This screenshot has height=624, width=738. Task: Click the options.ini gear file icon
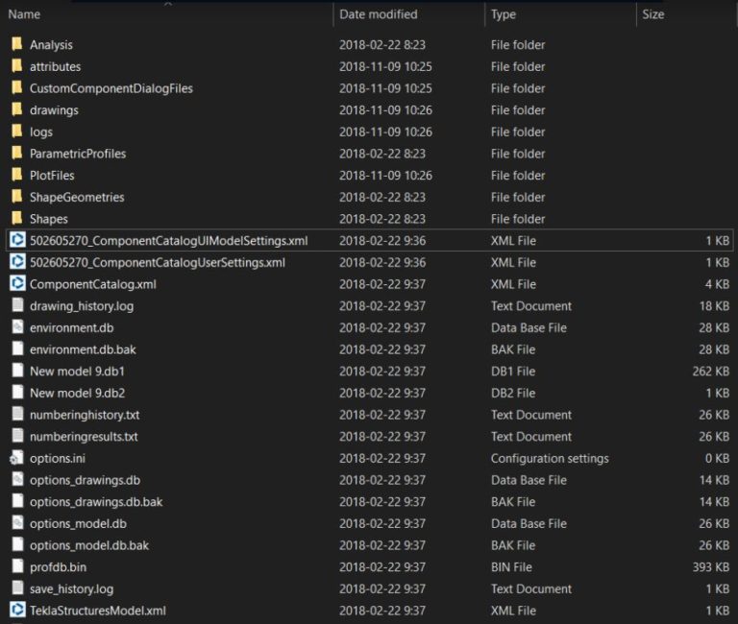pyautogui.click(x=17, y=458)
